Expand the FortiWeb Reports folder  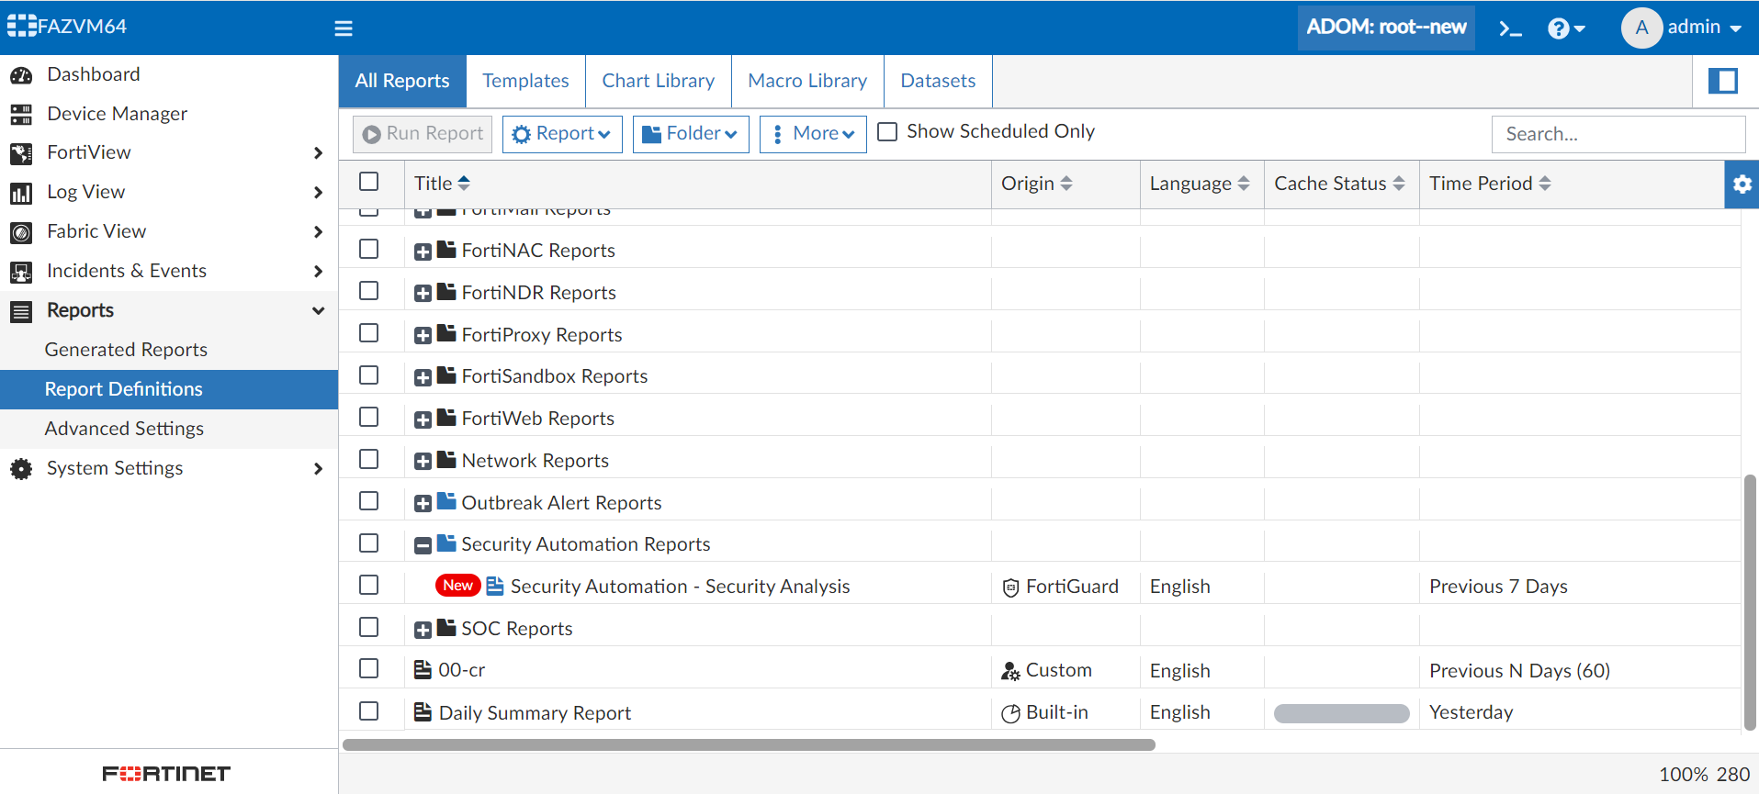[423, 420]
